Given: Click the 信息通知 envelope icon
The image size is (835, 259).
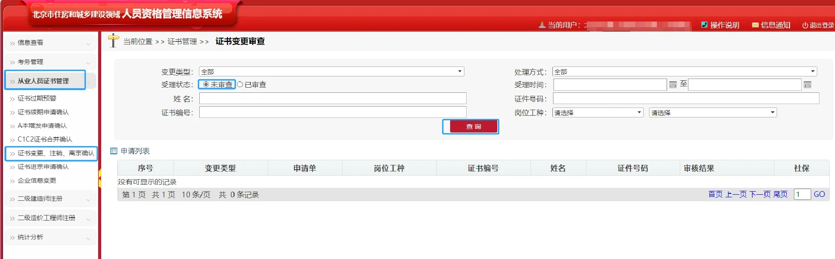Looking at the screenshot, I should coord(755,25).
